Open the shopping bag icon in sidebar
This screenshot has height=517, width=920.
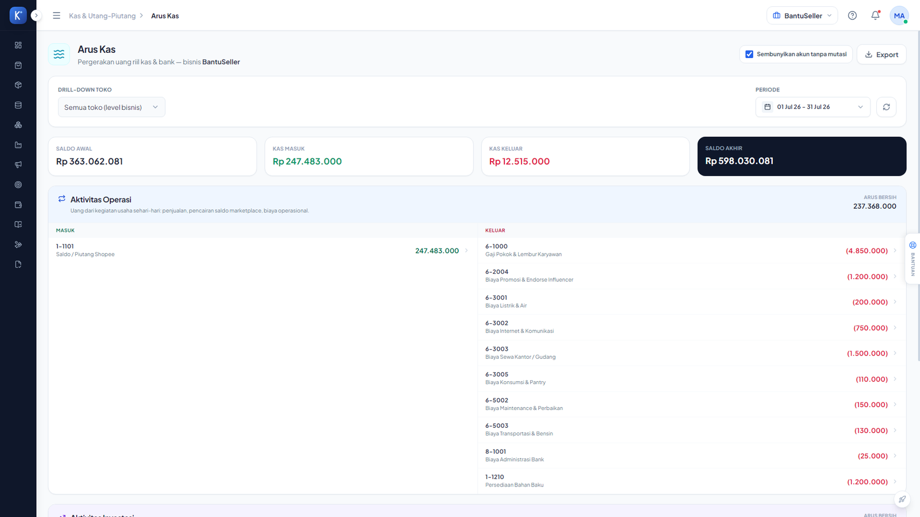pyautogui.click(x=18, y=65)
